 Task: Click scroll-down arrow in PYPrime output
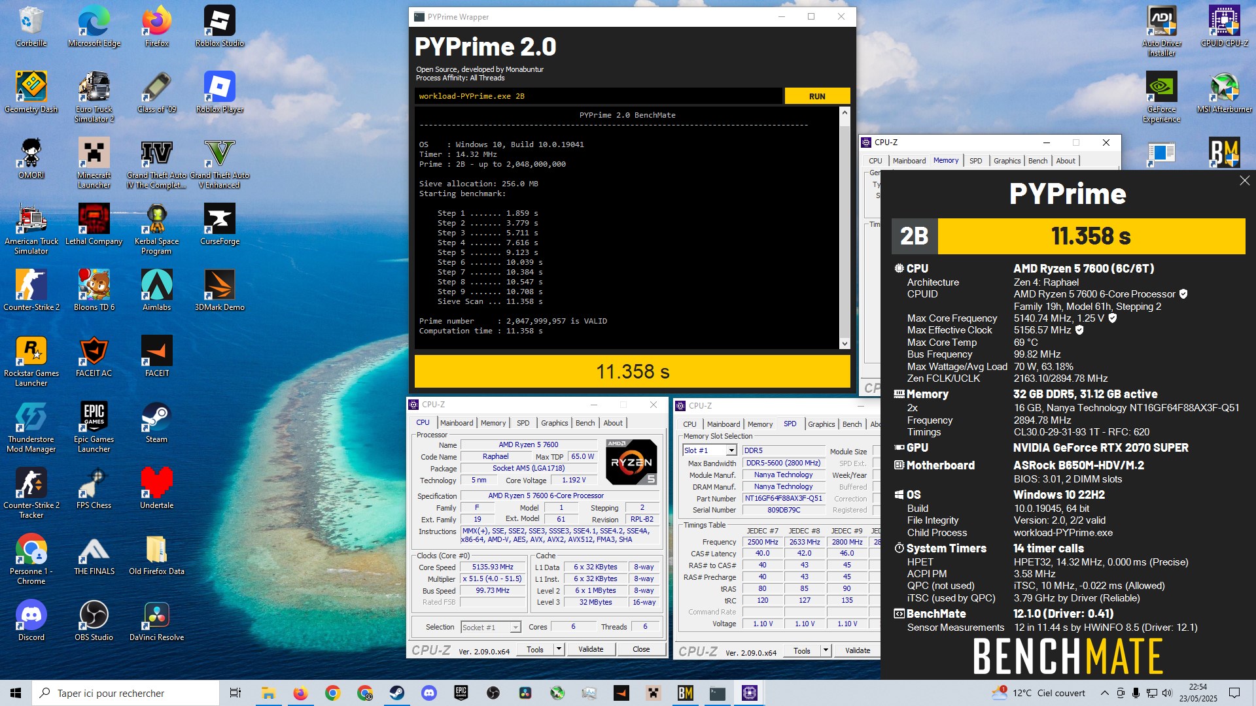(x=845, y=344)
